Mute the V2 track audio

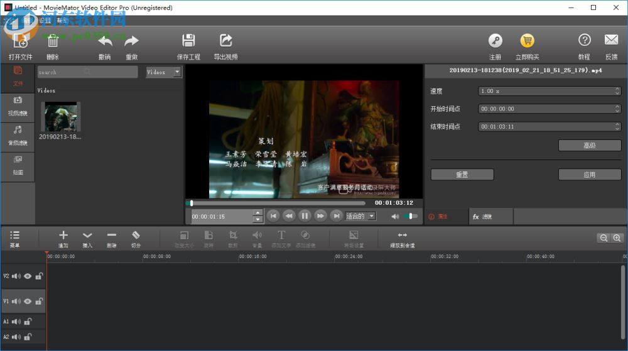point(16,276)
